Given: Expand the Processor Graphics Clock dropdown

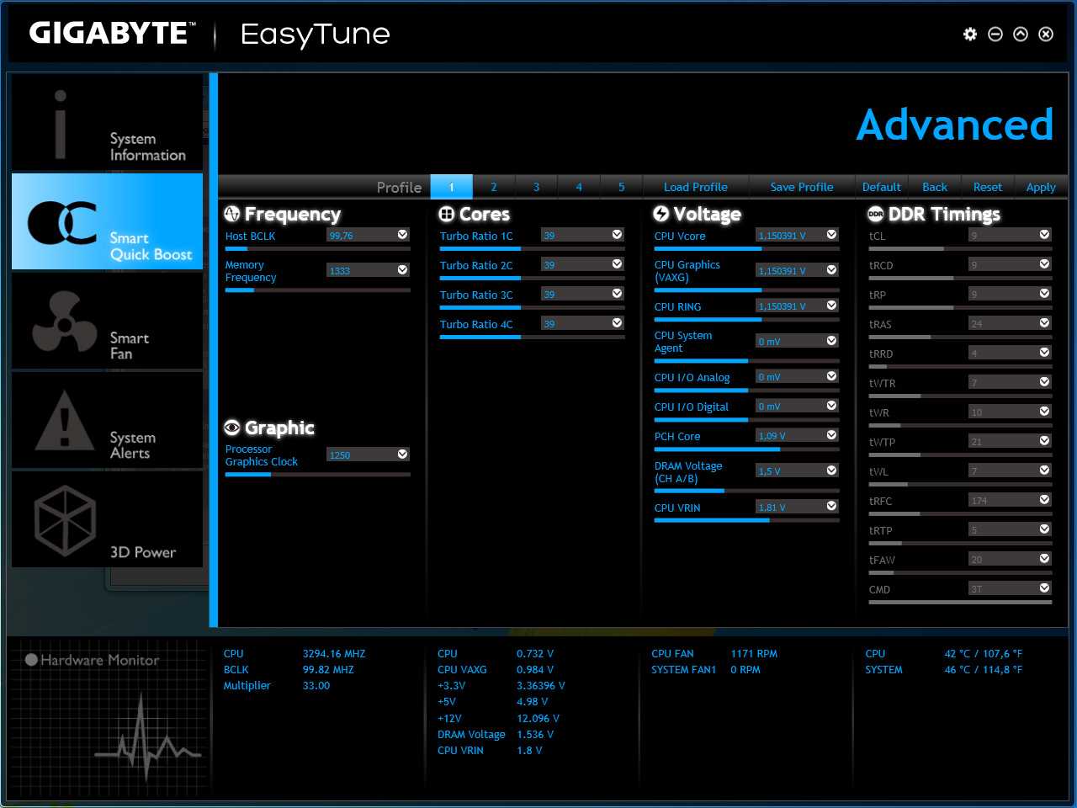Looking at the screenshot, I should click(x=402, y=454).
